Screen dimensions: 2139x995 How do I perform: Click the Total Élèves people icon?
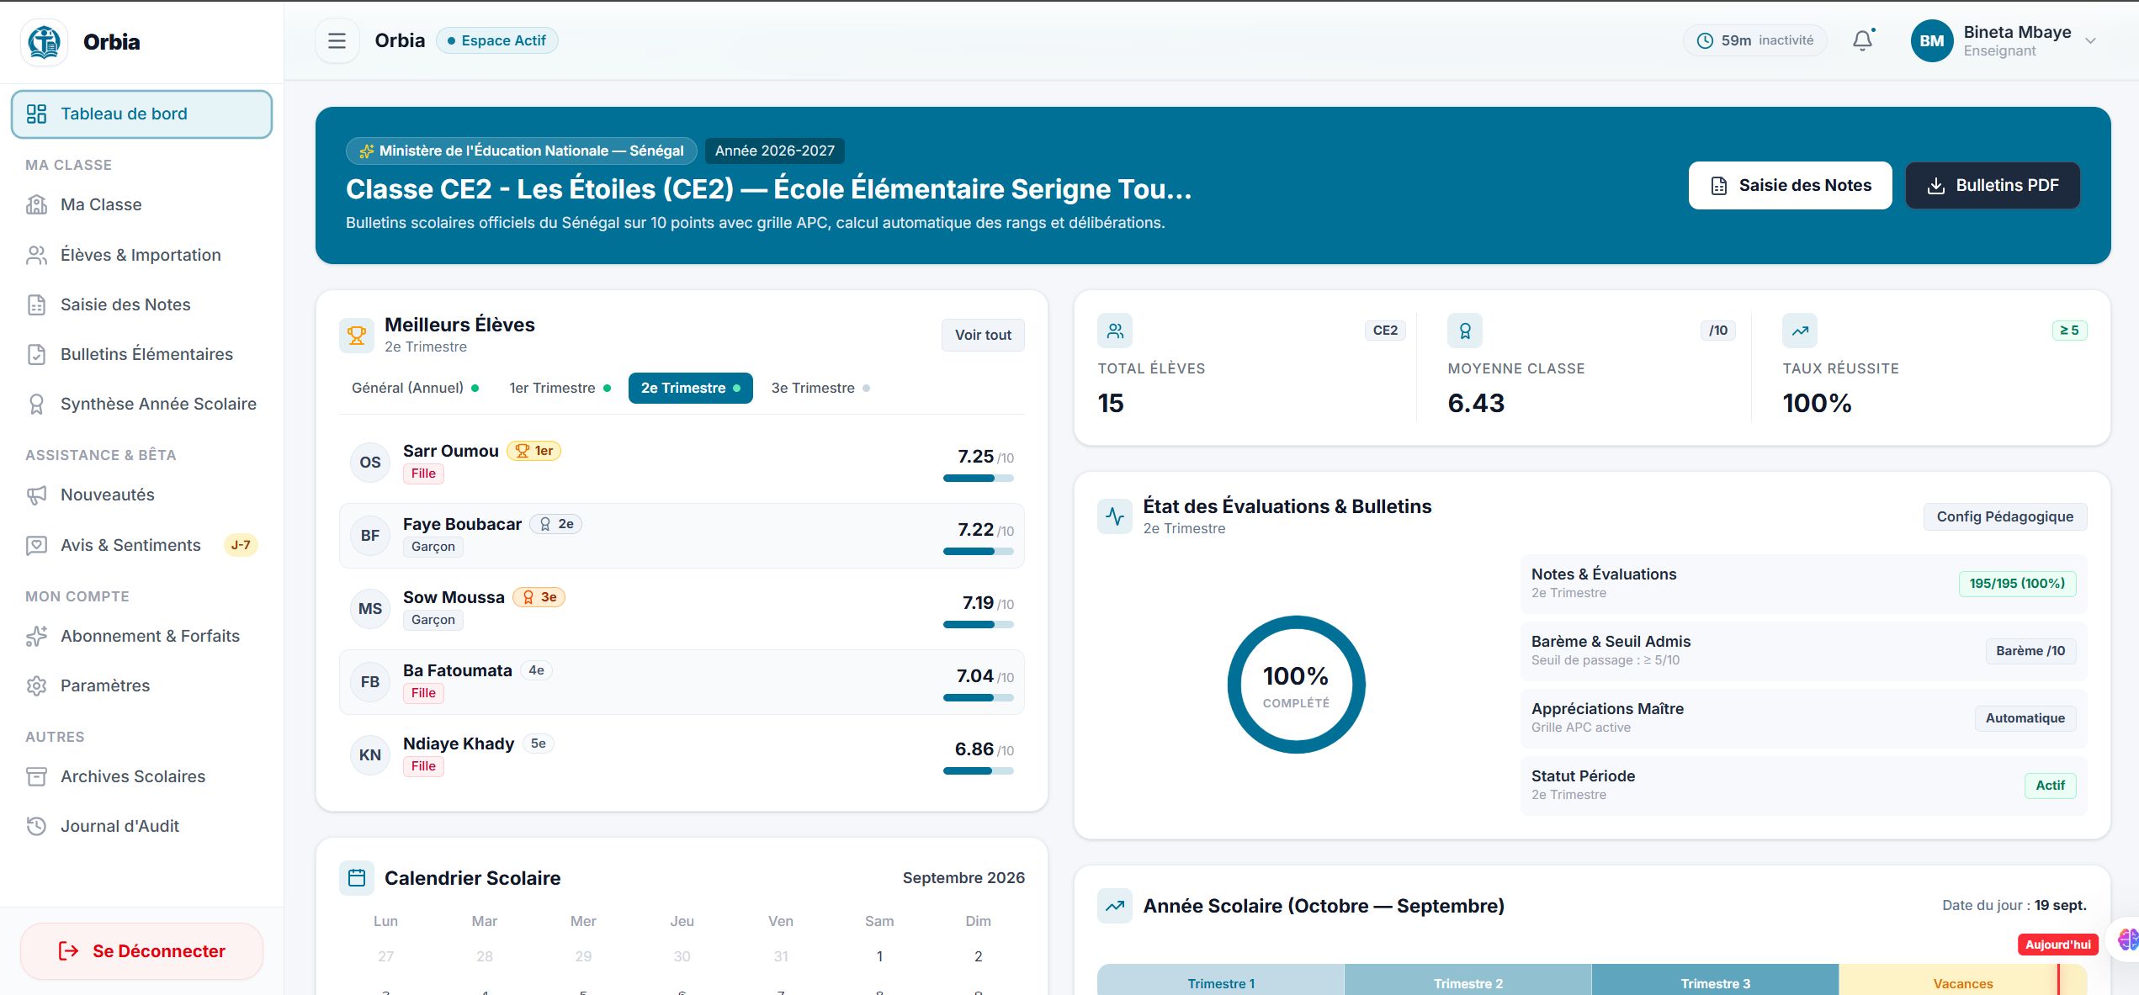point(1115,331)
